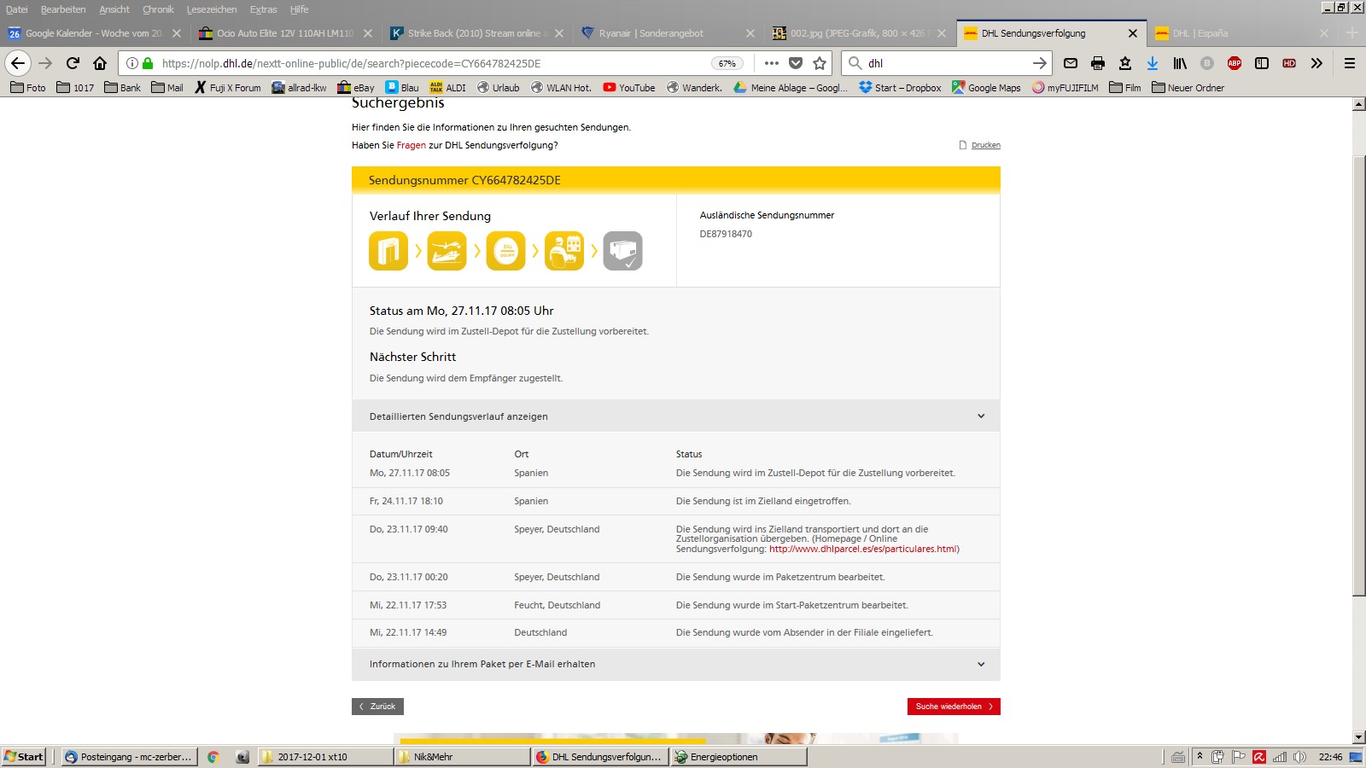Screen dimensions: 1366x768
Task: Open the eBay bookmark
Action: 356,88
